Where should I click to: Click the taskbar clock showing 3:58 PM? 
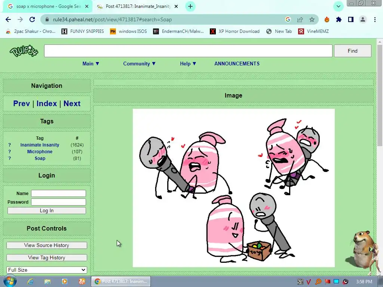[x=364, y=282]
